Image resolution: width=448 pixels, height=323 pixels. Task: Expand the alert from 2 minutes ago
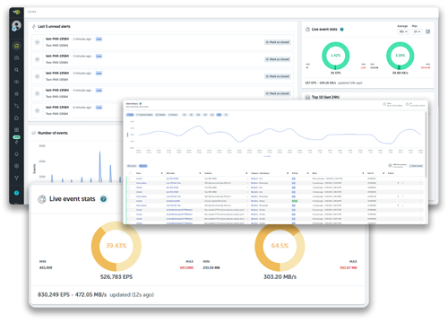coord(38,42)
